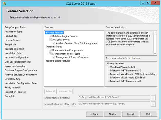Image resolution: width=161 pixels, height=120 pixels.
Task: Open the License Terms step
Action: click(x=12, y=40)
